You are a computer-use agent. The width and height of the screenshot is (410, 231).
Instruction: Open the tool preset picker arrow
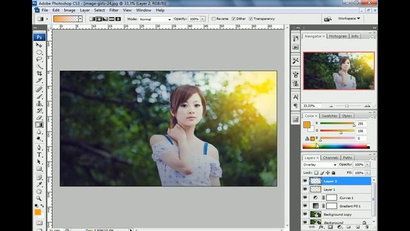tap(47, 19)
